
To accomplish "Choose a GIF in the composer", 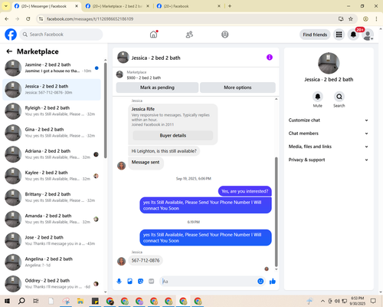I will coord(152,282).
